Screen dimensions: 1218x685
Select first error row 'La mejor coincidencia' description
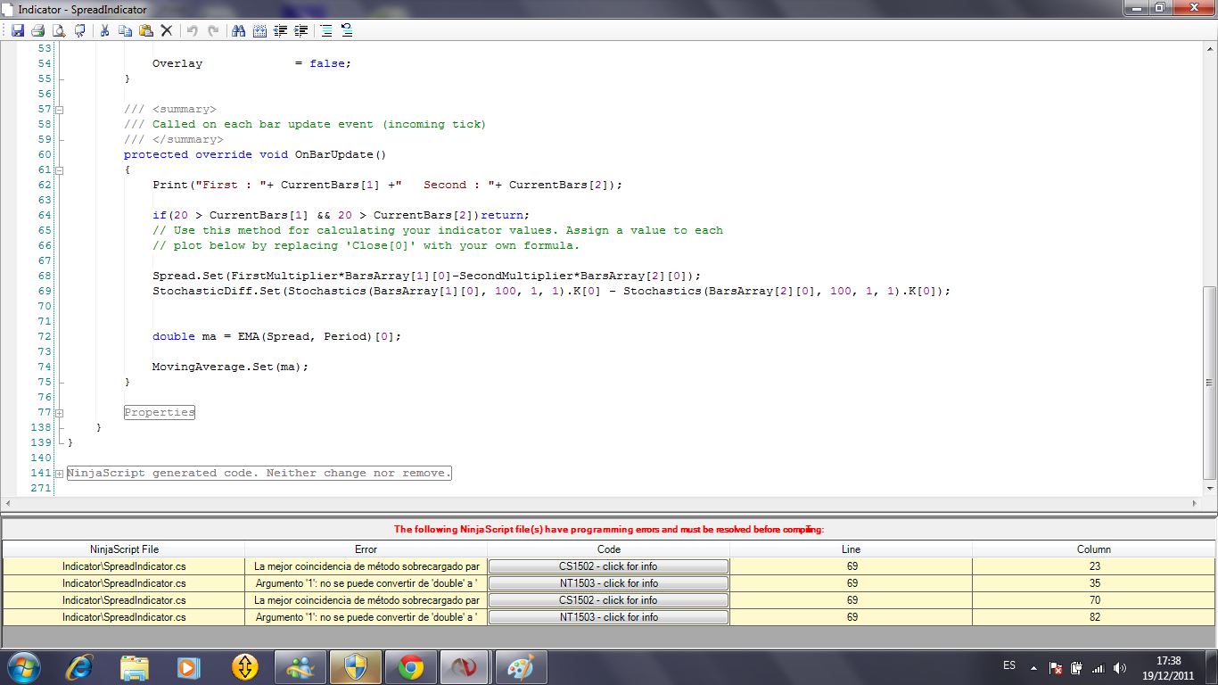[366, 566]
